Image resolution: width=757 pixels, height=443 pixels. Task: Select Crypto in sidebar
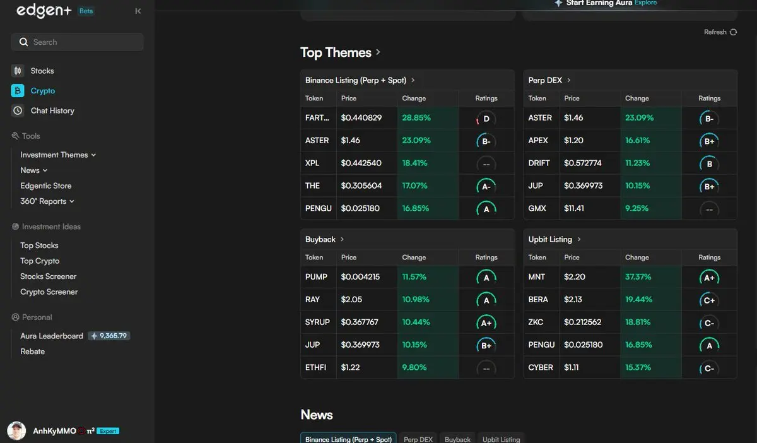pyautogui.click(x=43, y=91)
